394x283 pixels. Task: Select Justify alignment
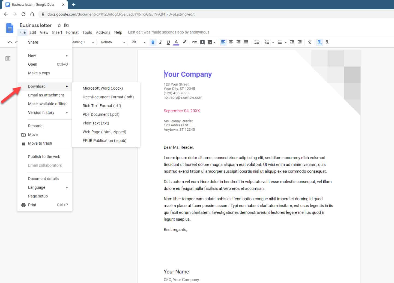coord(246,42)
